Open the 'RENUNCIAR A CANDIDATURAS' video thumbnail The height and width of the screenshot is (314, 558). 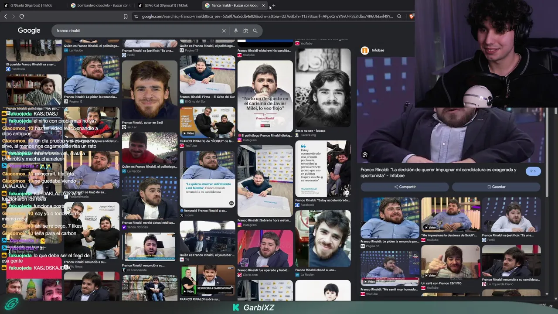(207, 280)
